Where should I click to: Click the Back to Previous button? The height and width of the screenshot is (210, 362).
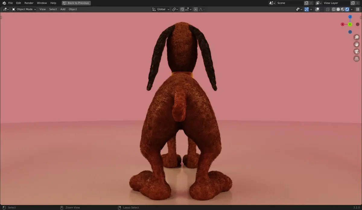[76, 3]
